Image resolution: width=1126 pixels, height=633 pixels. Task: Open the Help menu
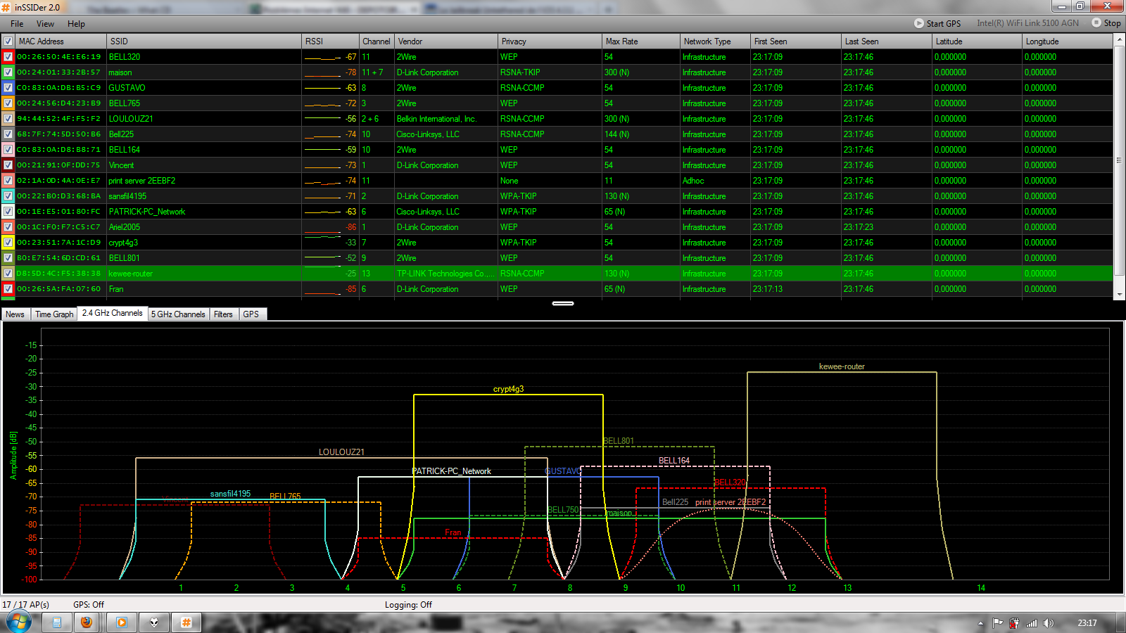pyautogui.click(x=76, y=24)
